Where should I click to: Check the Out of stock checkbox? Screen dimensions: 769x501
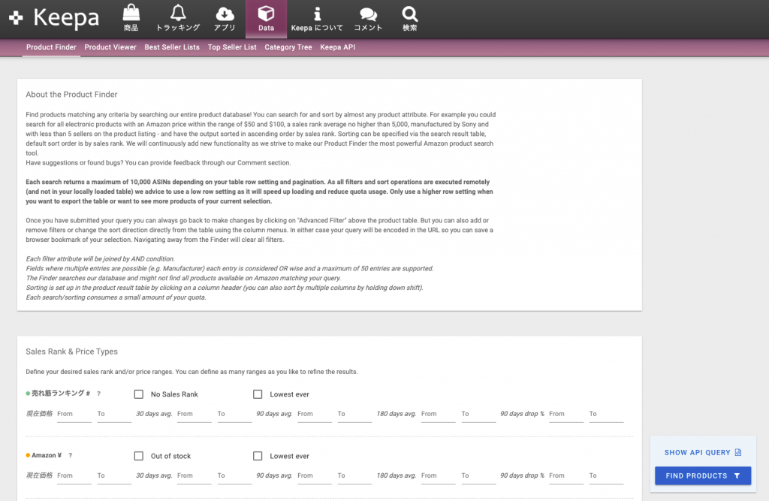click(x=138, y=456)
